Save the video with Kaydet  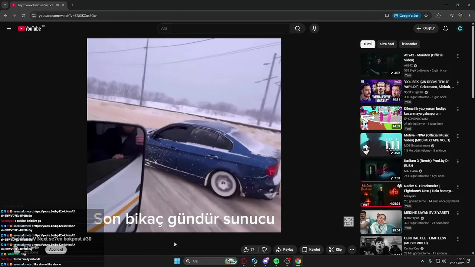click(x=311, y=250)
